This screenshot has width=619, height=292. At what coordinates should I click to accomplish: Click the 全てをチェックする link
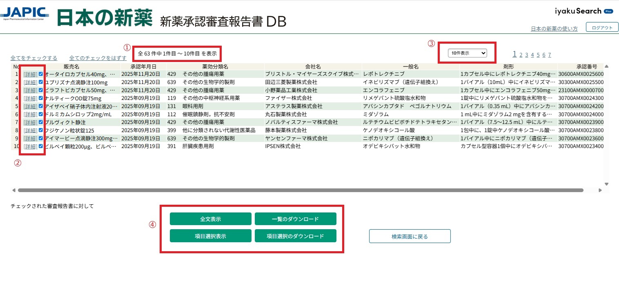click(x=34, y=58)
